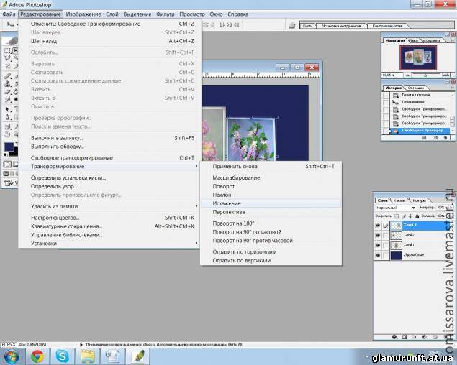Add layer mask icon in Layers panel
457x365 pixels.
point(404,337)
